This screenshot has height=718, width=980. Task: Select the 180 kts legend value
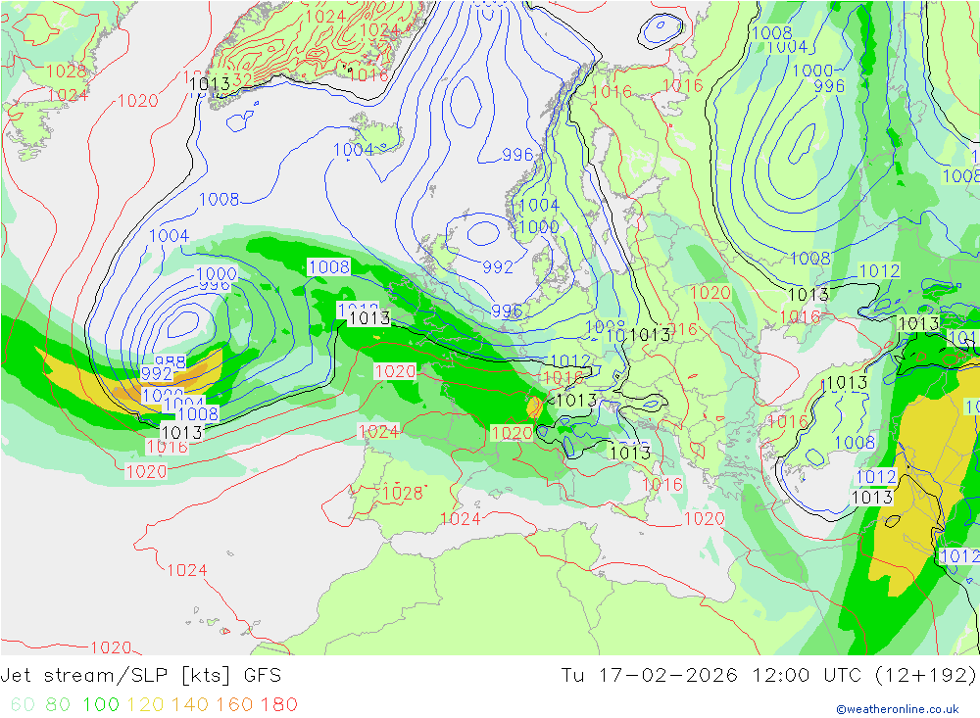278,704
